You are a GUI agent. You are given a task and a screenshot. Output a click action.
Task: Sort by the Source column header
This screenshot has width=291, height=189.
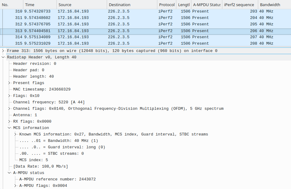click(x=82, y=5)
